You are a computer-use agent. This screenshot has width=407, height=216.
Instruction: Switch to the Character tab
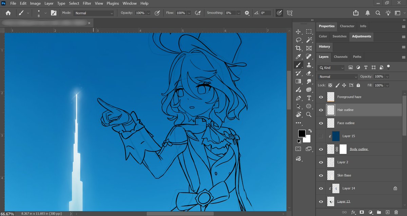[x=347, y=26]
